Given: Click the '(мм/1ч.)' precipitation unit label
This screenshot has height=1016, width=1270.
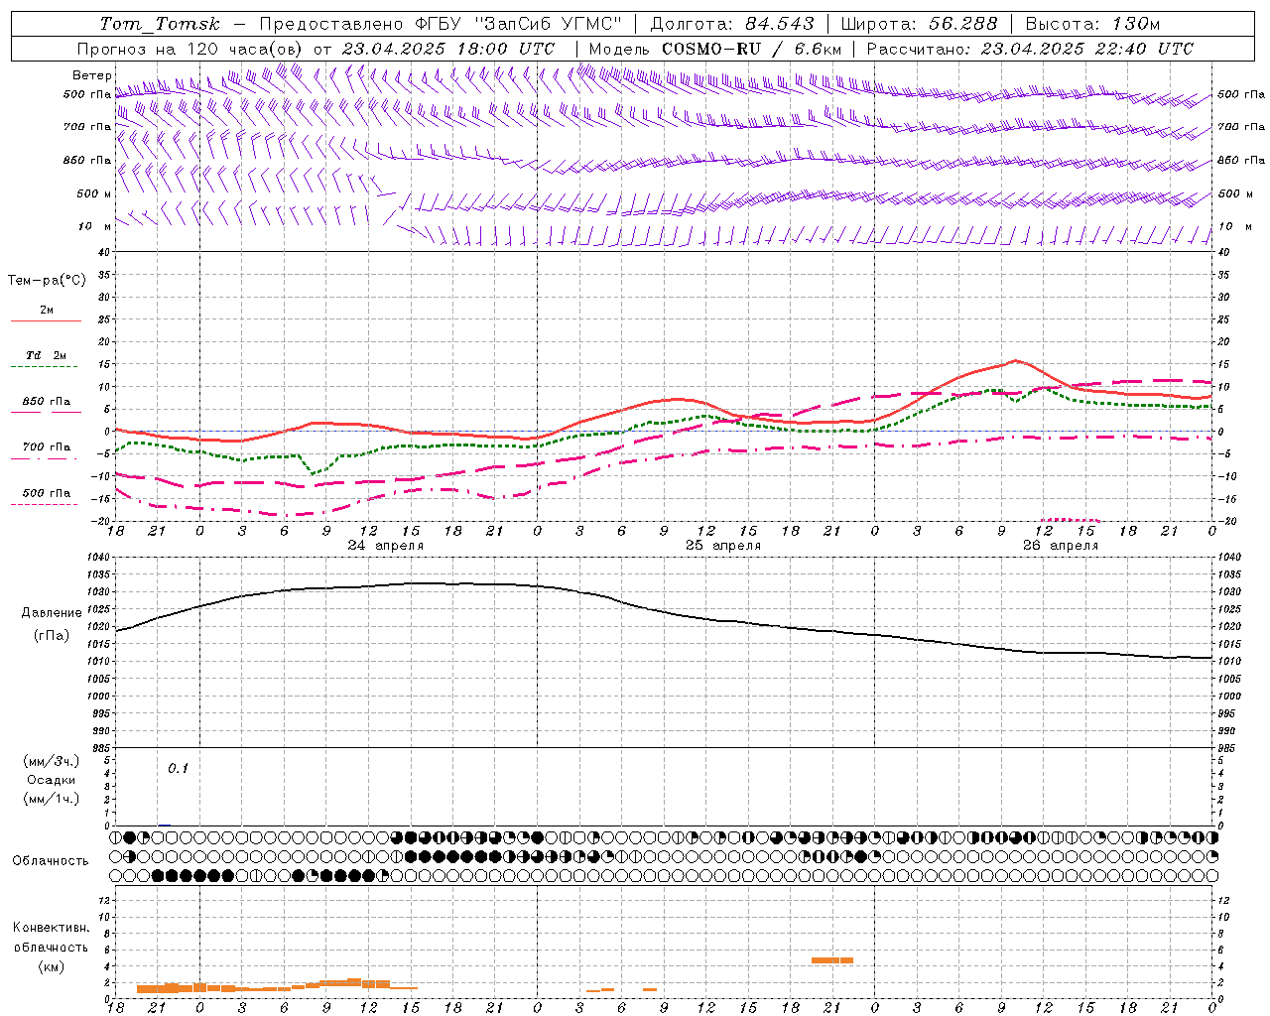Looking at the screenshot, I should click(52, 799).
